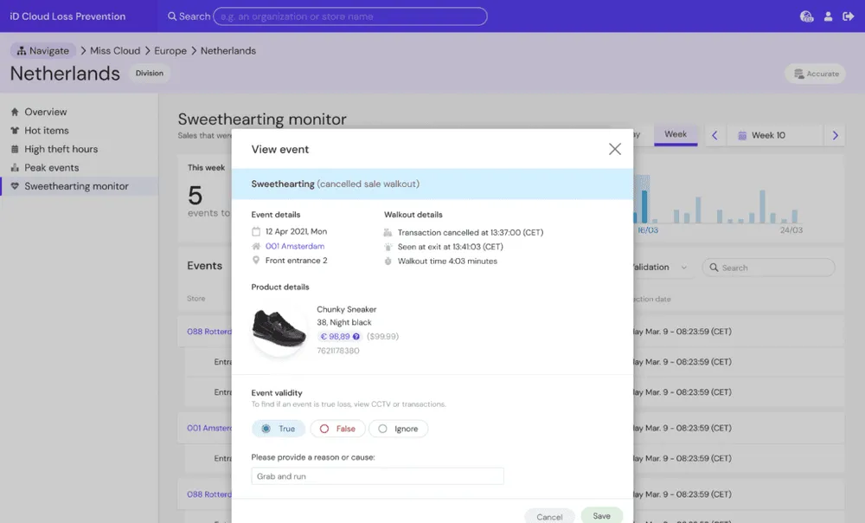
Task: Select the Ignore validity option
Action: point(398,429)
